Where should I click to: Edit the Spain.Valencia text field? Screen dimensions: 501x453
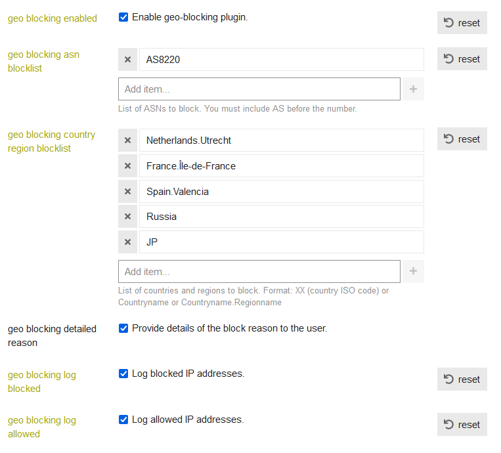click(282, 191)
